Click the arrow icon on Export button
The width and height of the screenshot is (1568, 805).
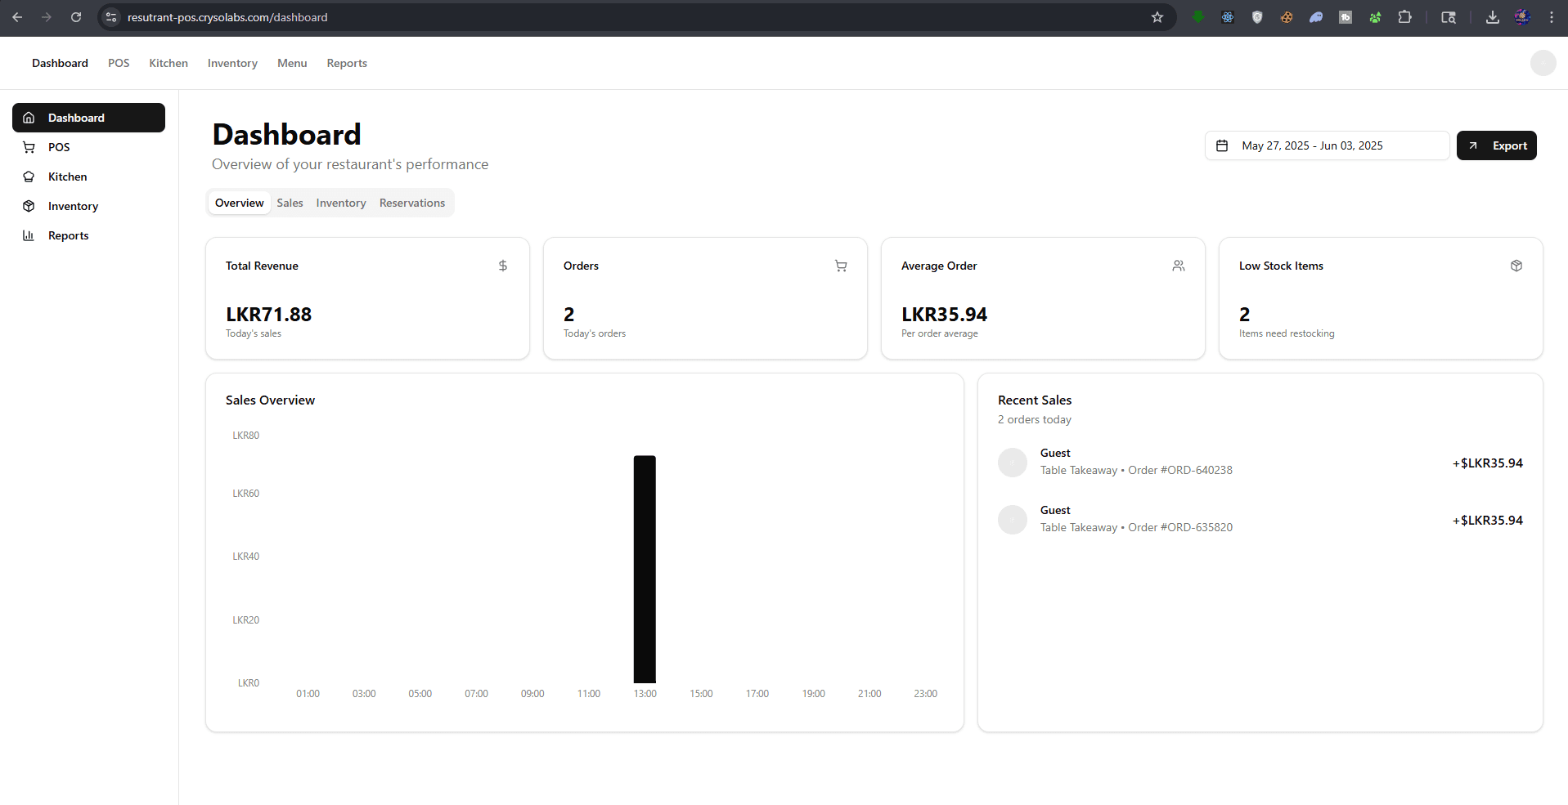(1473, 145)
